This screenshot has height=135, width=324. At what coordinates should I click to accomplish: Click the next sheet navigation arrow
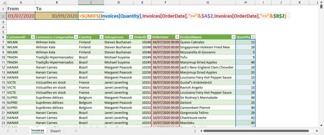16,131
